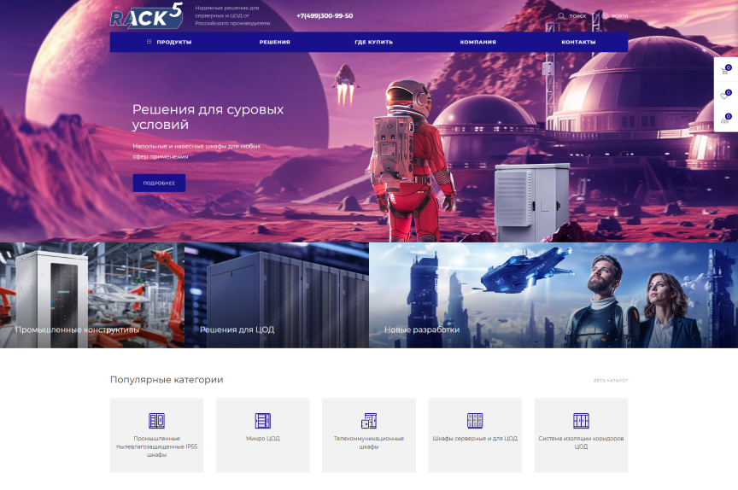738x490 pixels.
Task: Click the IP55 industrial cabinets icon
Action: (x=156, y=421)
